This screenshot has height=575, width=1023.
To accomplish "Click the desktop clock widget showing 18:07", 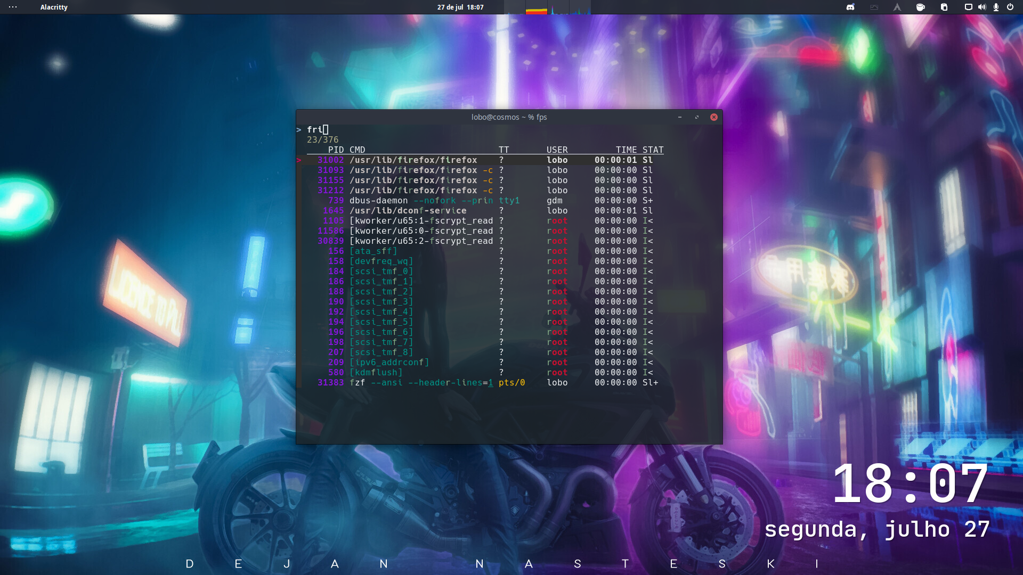I will (x=910, y=483).
